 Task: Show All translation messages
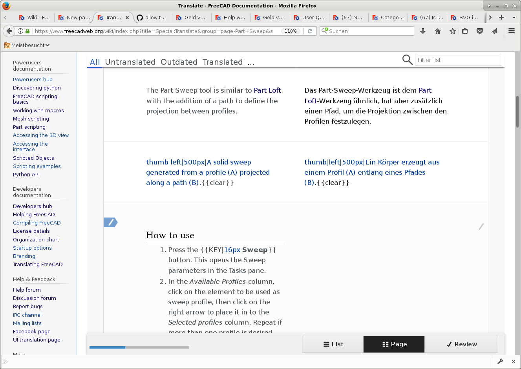95,62
